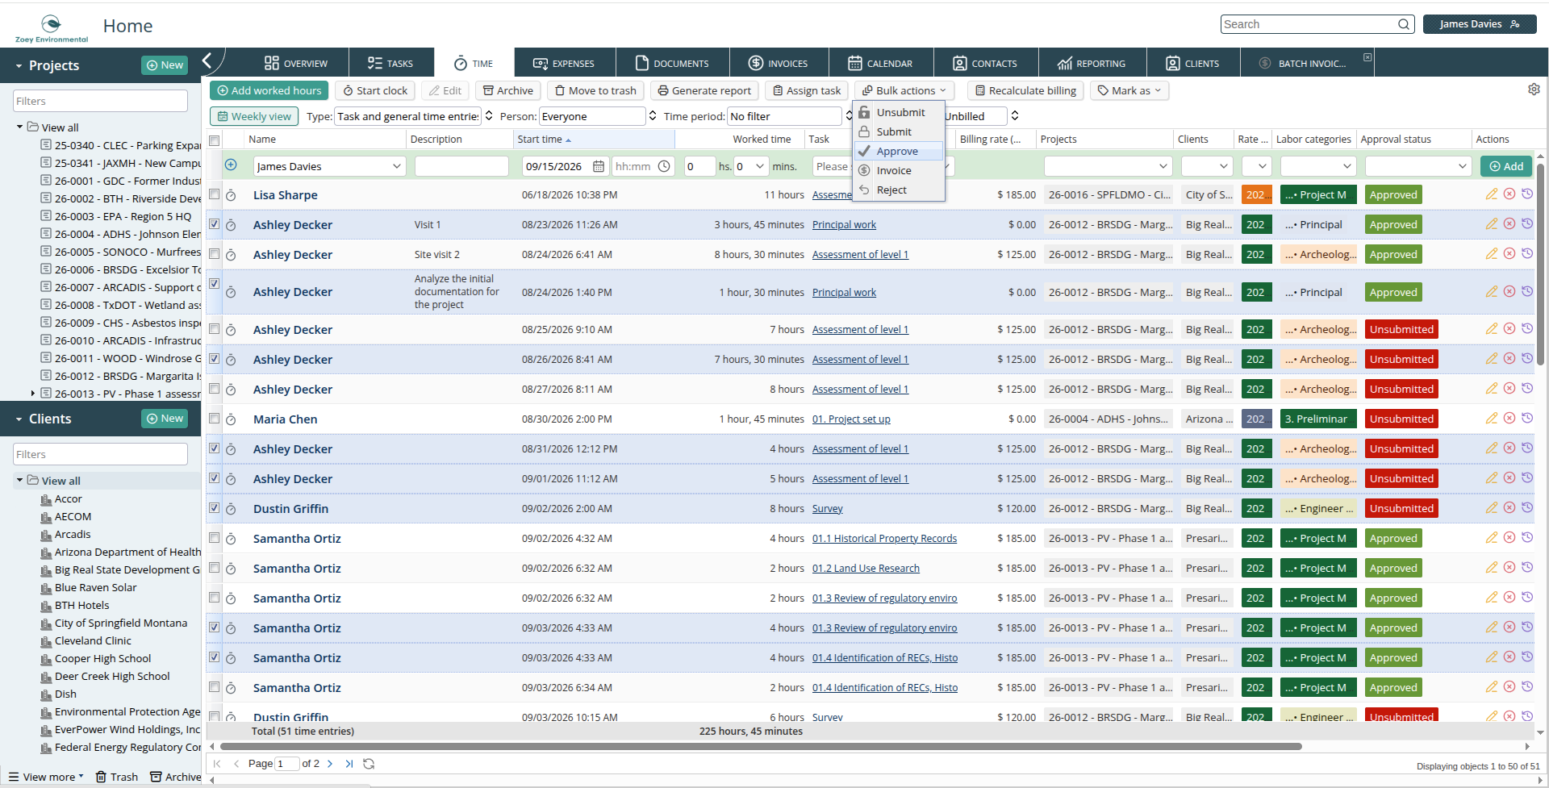Image resolution: width=1549 pixels, height=788 pixels.
Task: Open calendar picker next to 09/15/2026 date
Action: [599, 166]
